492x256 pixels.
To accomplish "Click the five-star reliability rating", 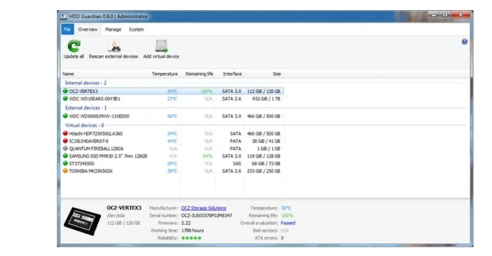I will [x=191, y=238].
